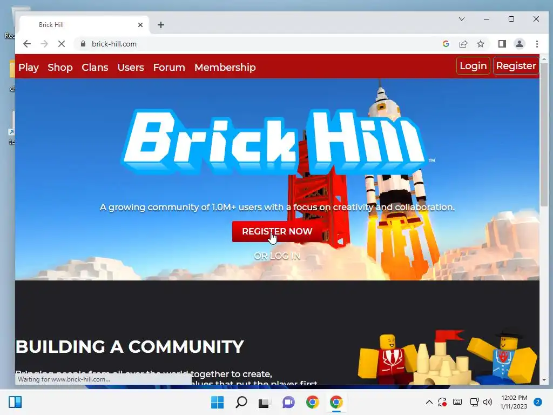Image resolution: width=553 pixels, height=415 pixels.
Task: Open the Windows Widgets icon
Action: pyautogui.click(x=15, y=402)
